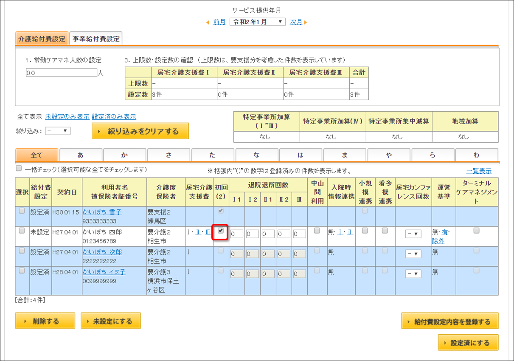Image resolution: width=514 pixels, height=361 pixels.
Task: Click the Ⅱ2 退院退所回数 field for 四郎
Action: point(284,234)
